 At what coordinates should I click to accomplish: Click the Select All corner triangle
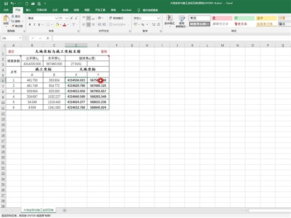tap(4, 45)
